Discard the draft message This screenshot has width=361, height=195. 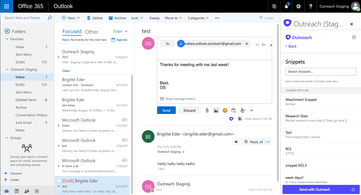coord(189,110)
